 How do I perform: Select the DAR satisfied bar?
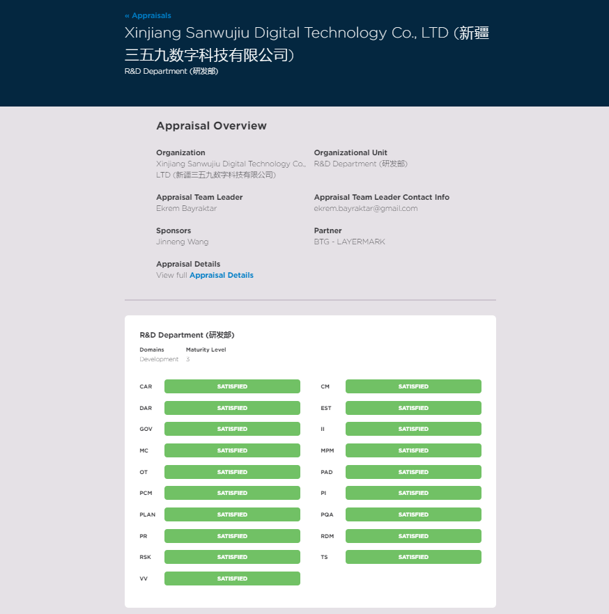click(232, 408)
